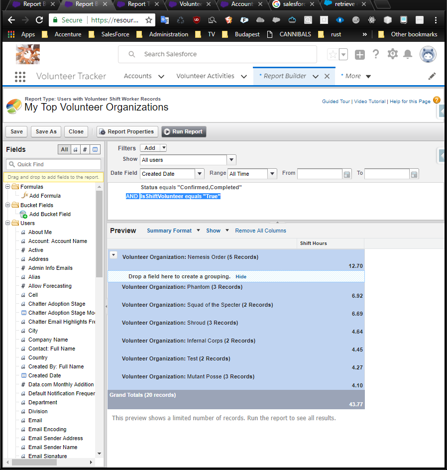
Task: Click the Close button
Action: pos(76,131)
